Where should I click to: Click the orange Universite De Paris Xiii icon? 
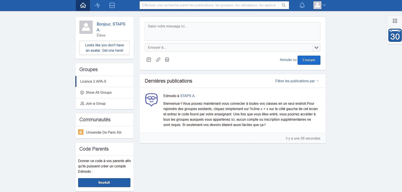pyautogui.click(x=81, y=132)
